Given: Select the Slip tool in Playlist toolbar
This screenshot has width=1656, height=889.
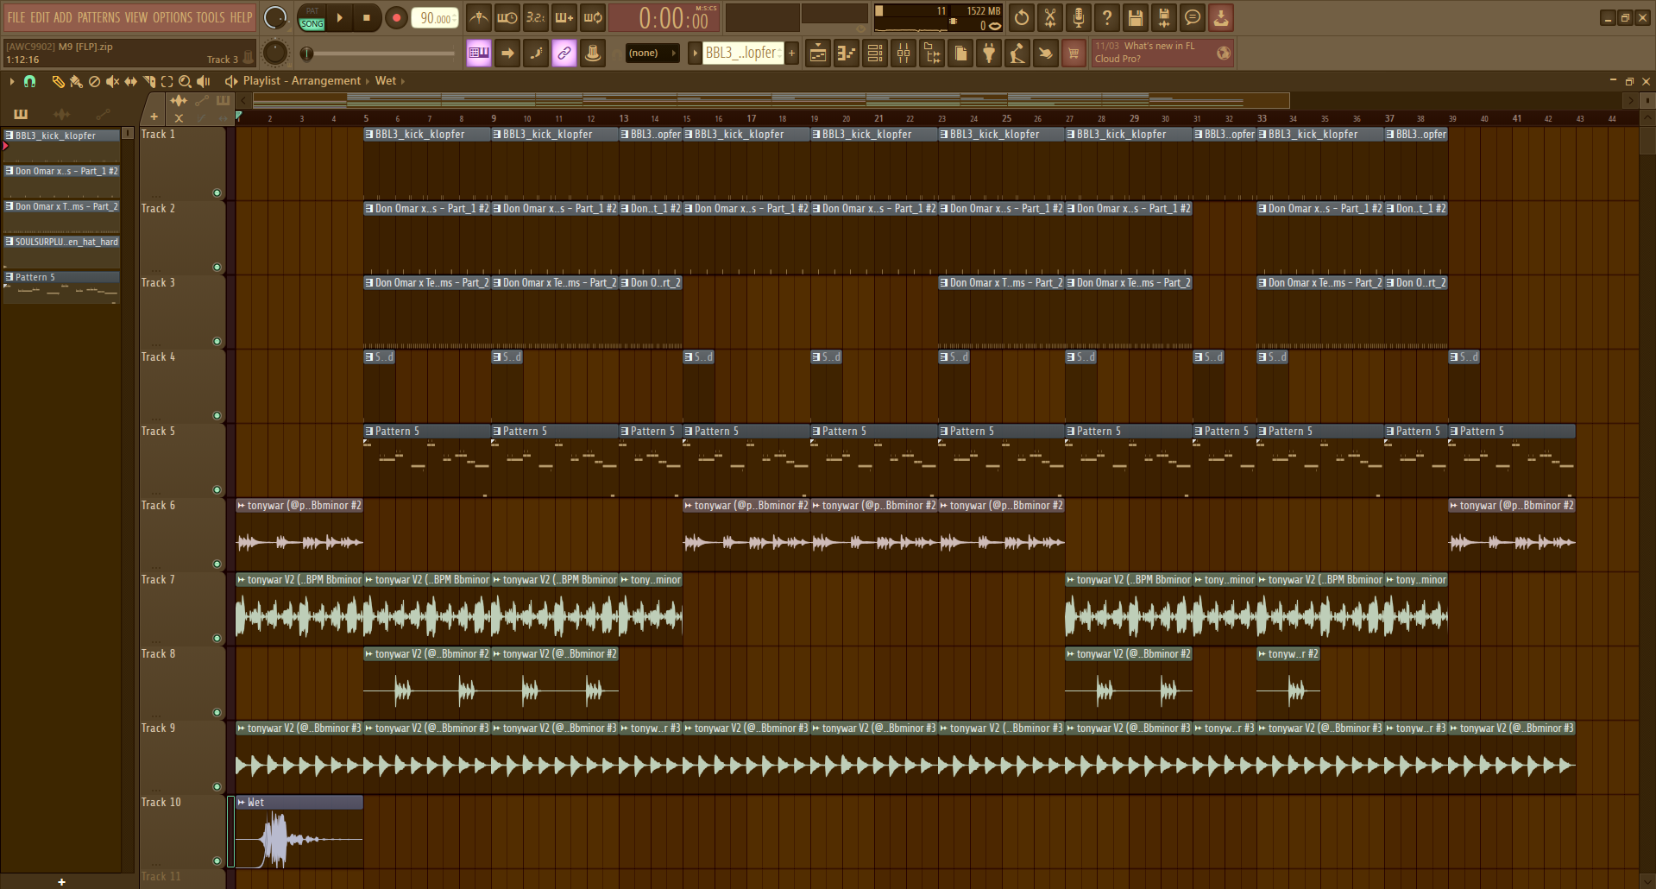Looking at the screenshot, I should coord(130,81).
